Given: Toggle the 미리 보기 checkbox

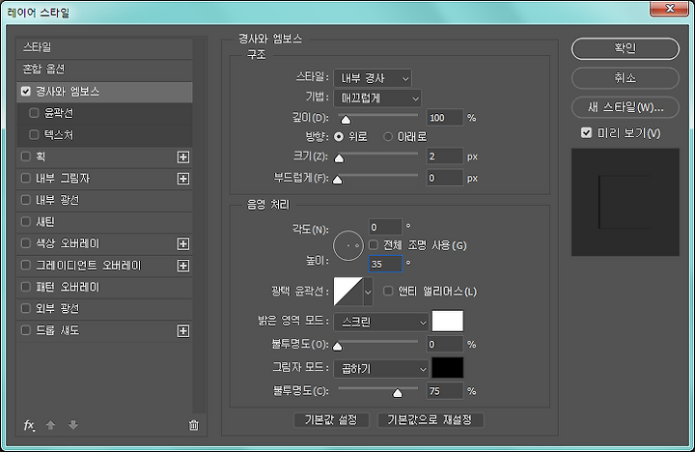Looking at the screenshot, I should (587, 132).
